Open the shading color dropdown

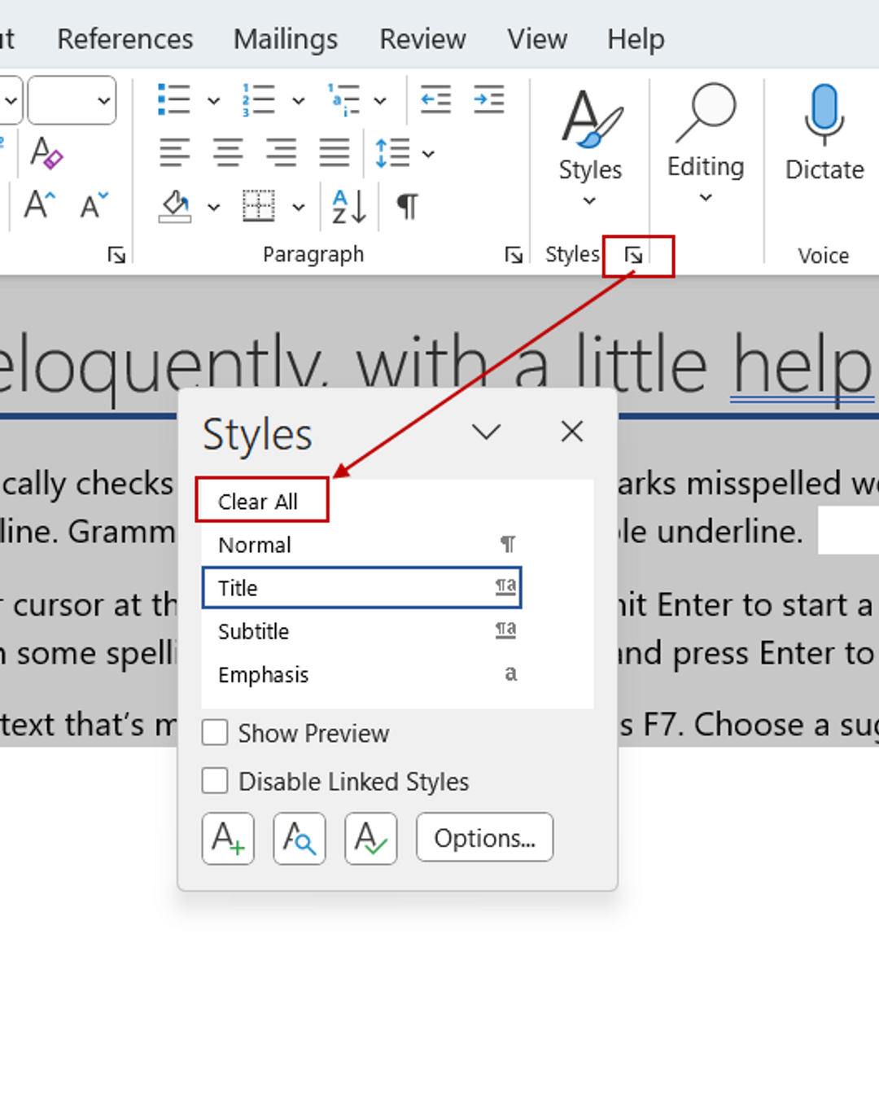212,206
